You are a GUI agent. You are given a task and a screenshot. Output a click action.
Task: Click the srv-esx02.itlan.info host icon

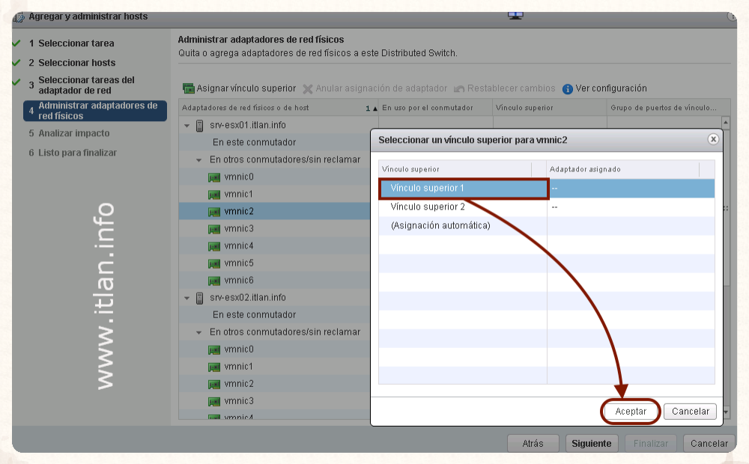[x=200, y=298]
